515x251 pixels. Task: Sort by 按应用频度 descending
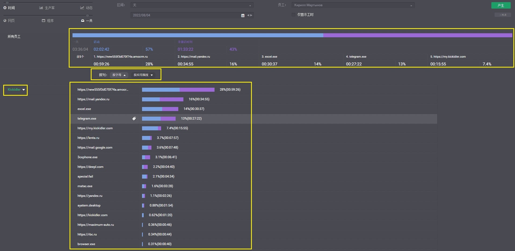(x=143, y=75)
